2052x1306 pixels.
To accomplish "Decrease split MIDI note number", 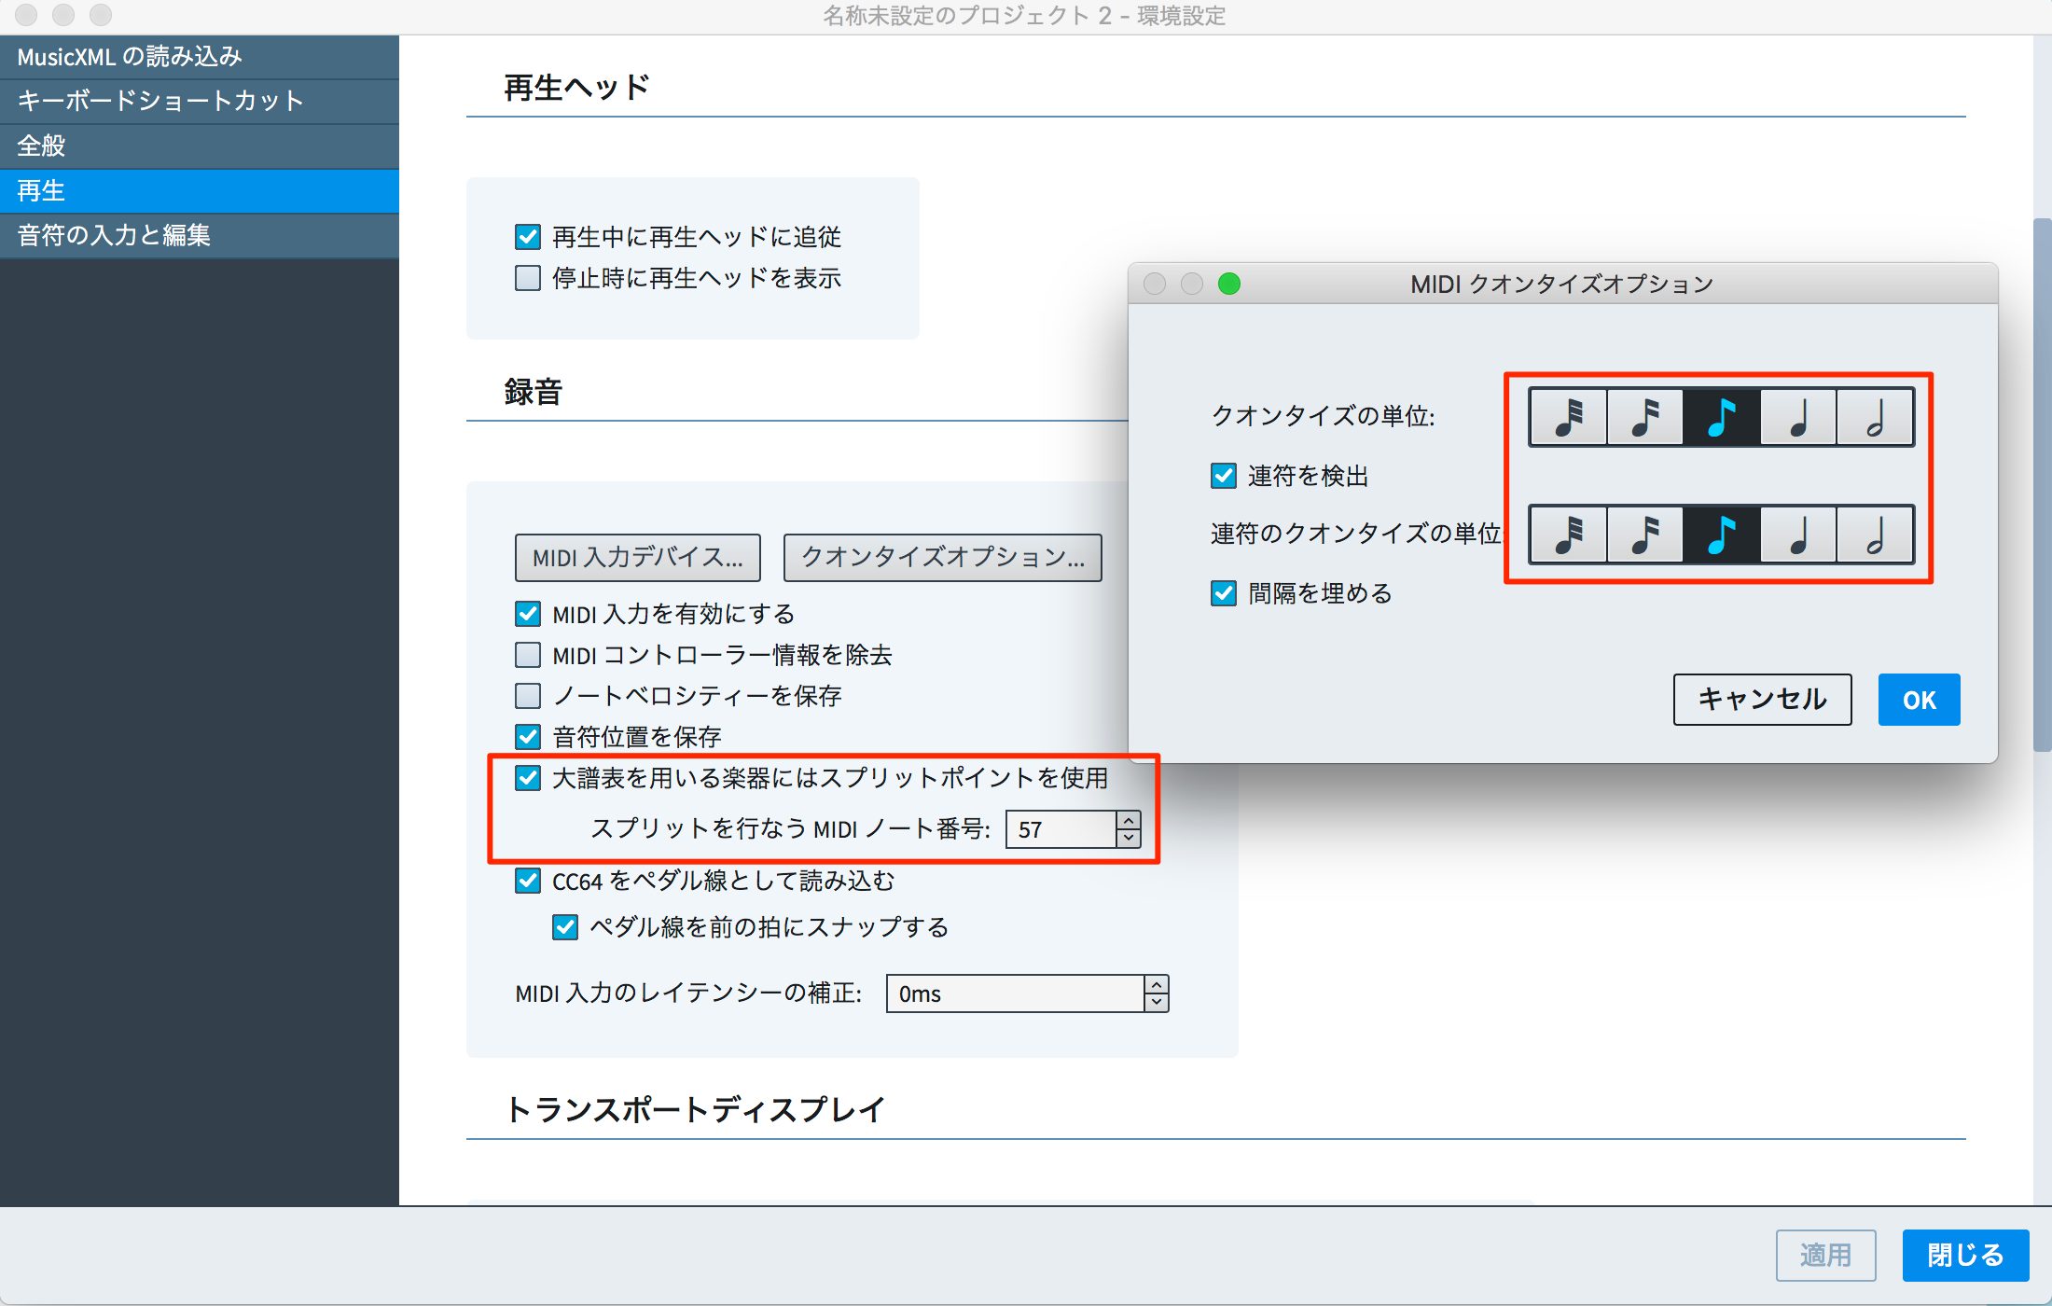I will [1129, 838].
